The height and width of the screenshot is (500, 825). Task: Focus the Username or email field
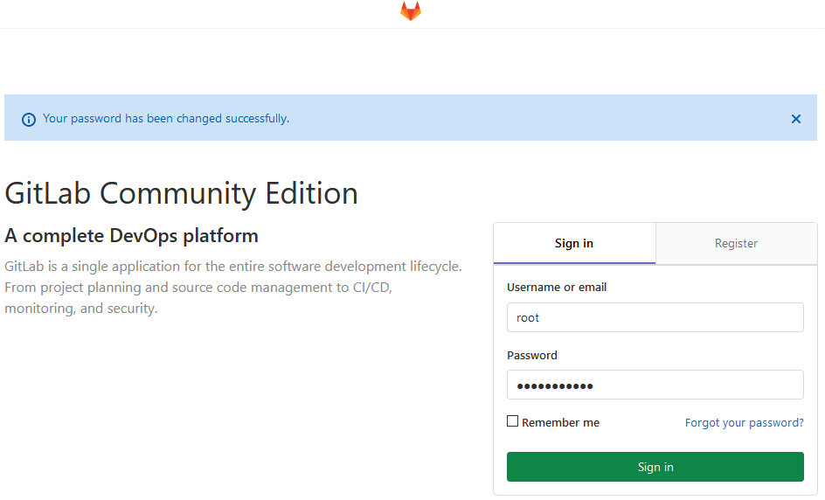click(655, 317)
